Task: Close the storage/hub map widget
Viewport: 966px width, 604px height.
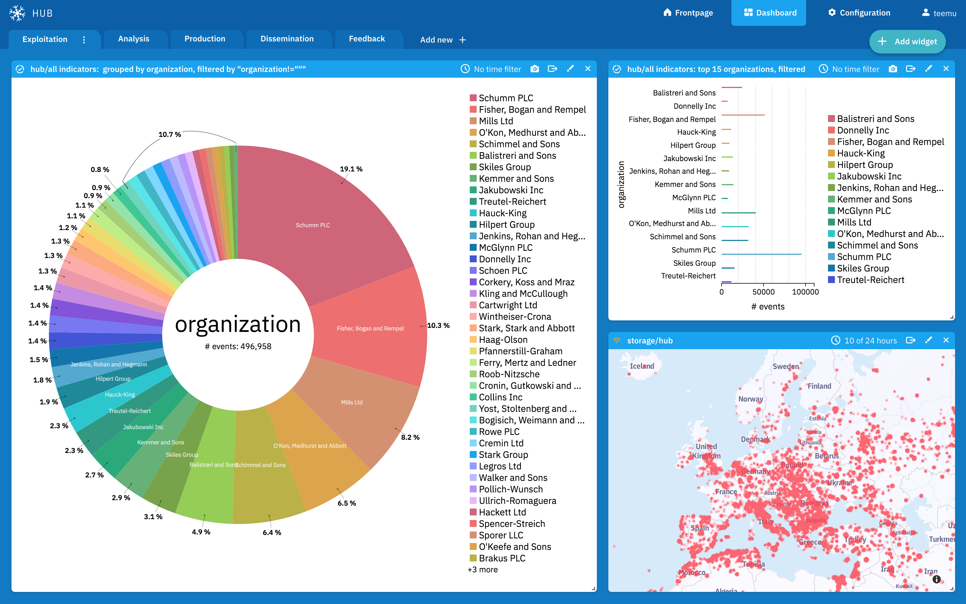Action: [x=946, y=340]
